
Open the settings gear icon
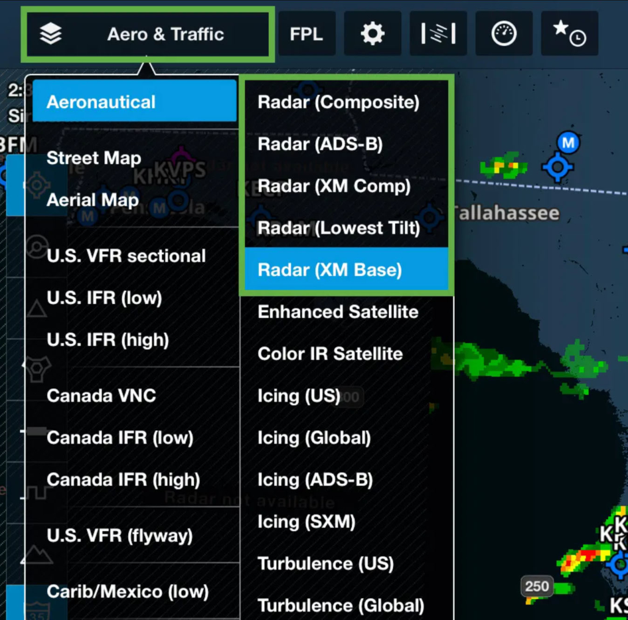click(373, 34)
